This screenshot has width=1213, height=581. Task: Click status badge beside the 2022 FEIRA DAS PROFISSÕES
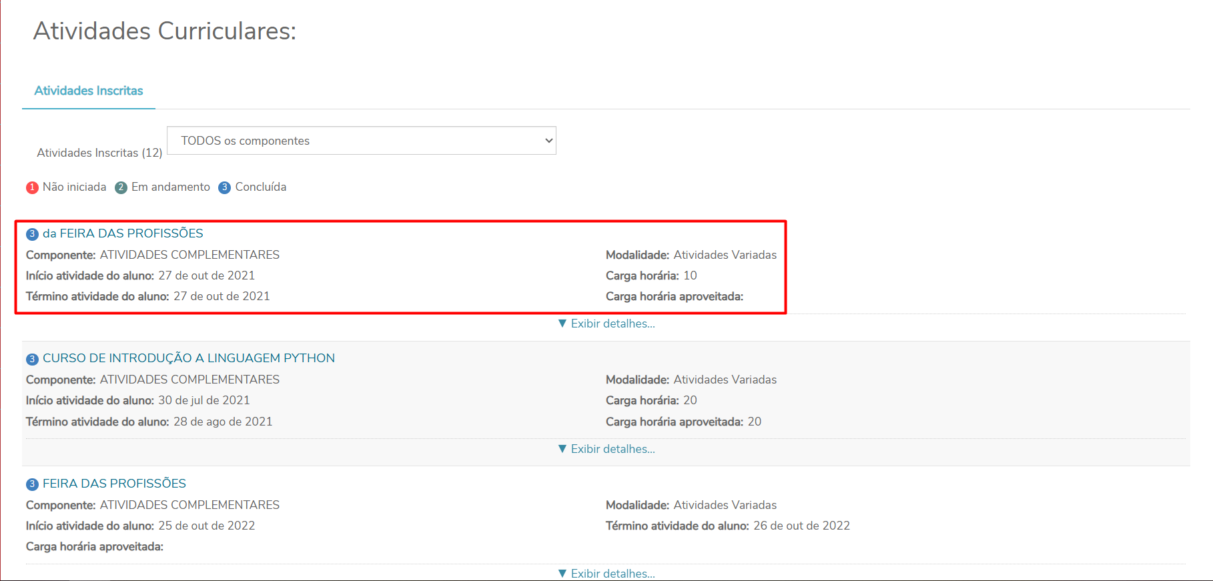point(32,484)
